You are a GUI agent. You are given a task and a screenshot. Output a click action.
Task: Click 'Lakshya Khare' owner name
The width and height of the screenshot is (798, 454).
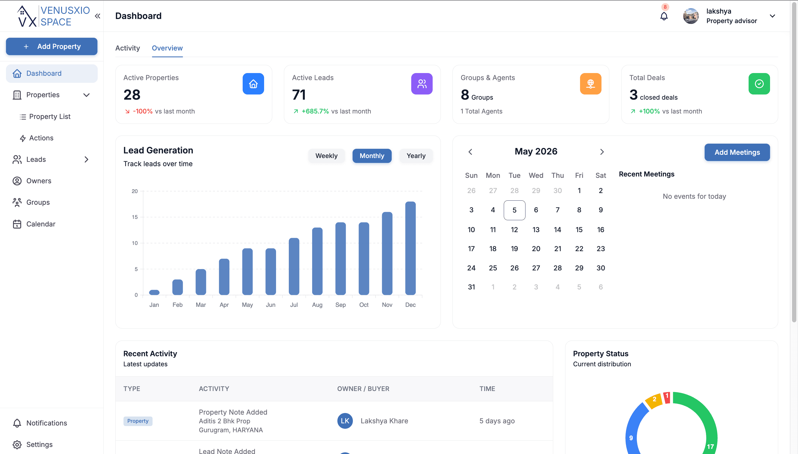384,421
